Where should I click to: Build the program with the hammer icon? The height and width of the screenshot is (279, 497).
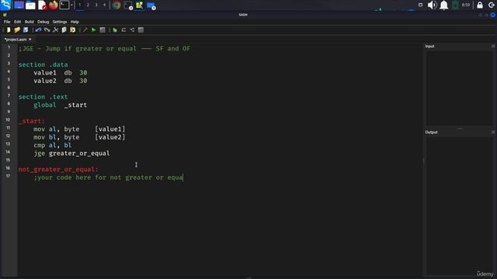click(x=85, y=29)
